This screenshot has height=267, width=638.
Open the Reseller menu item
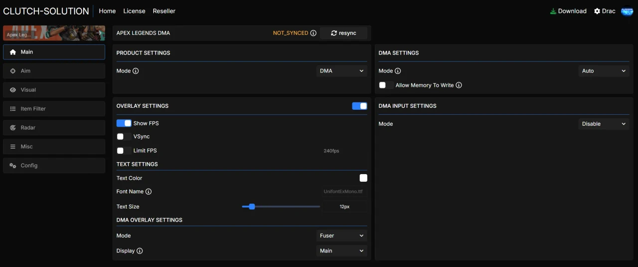[x=164, y=11]
